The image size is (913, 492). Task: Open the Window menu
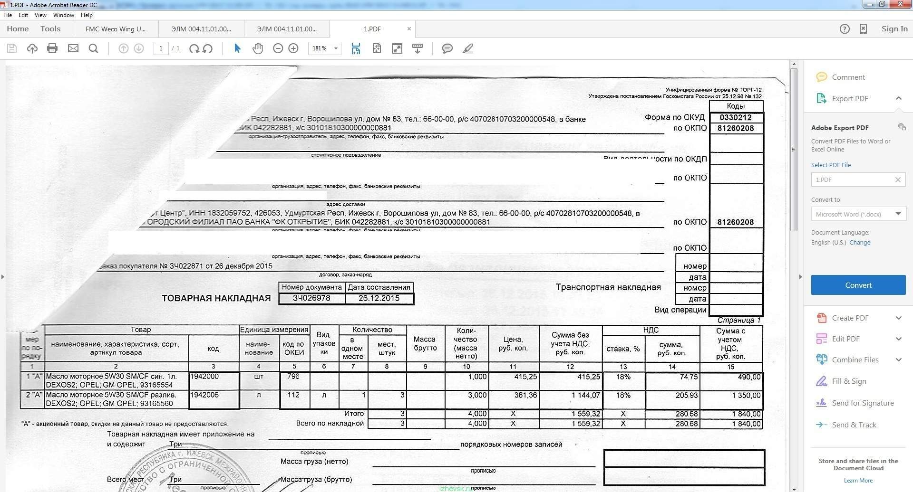coord(64,15)
